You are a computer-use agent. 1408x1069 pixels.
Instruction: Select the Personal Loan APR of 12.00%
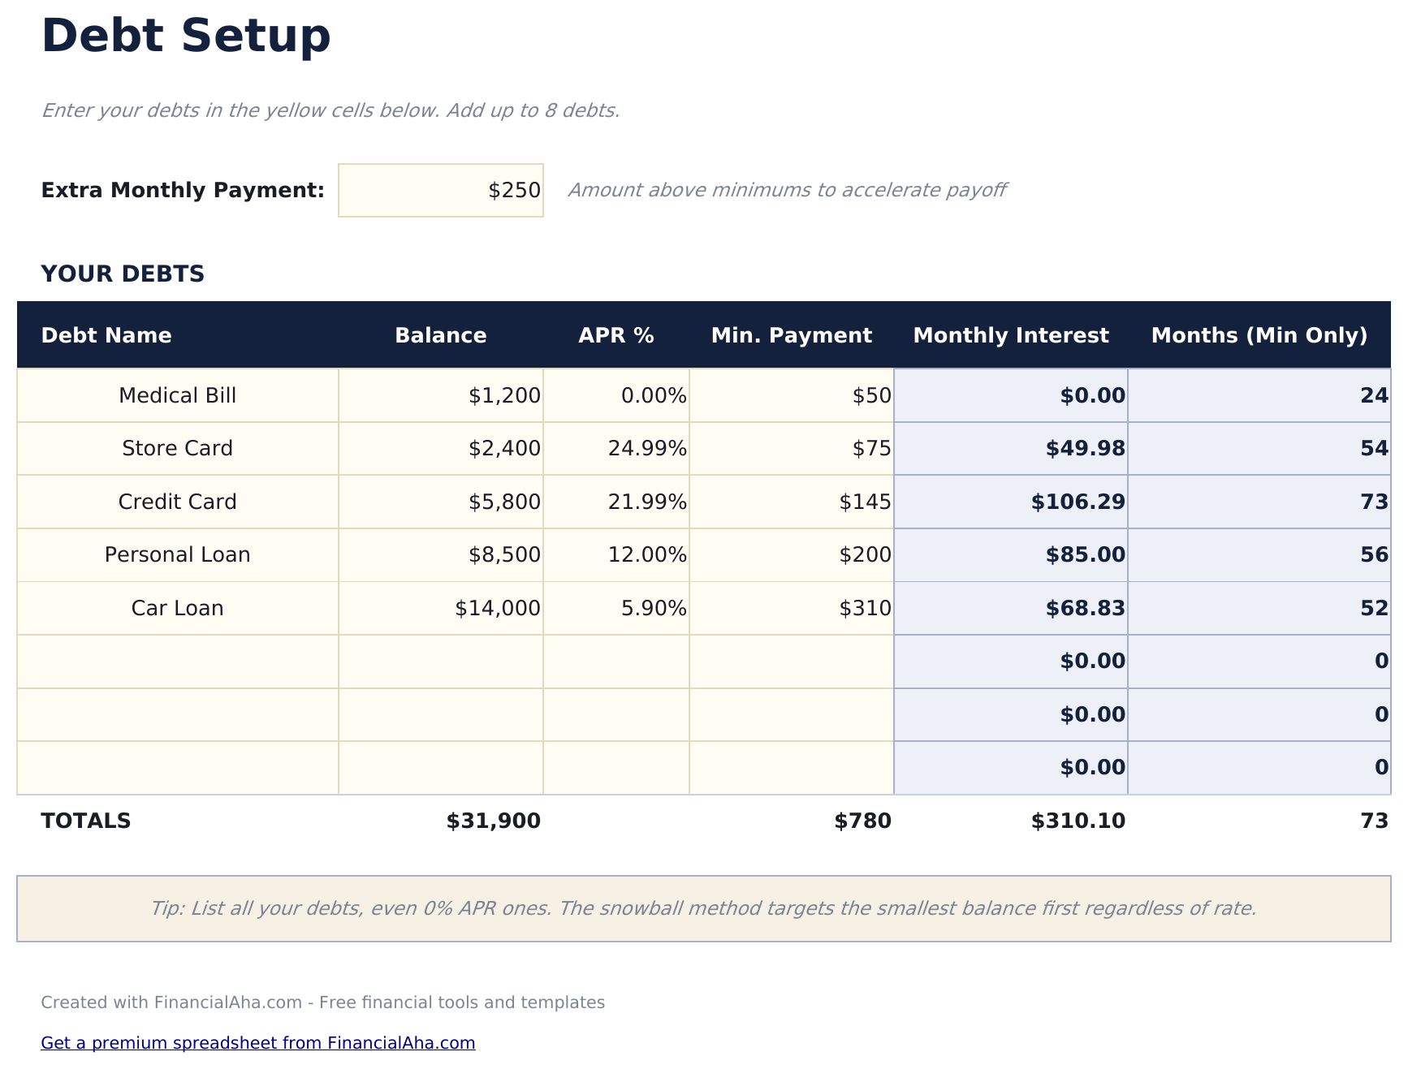point(615,555)
